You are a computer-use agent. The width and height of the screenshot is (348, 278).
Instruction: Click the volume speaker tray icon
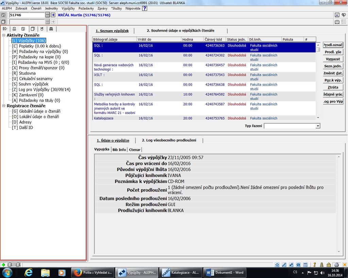tap(323, 273)
